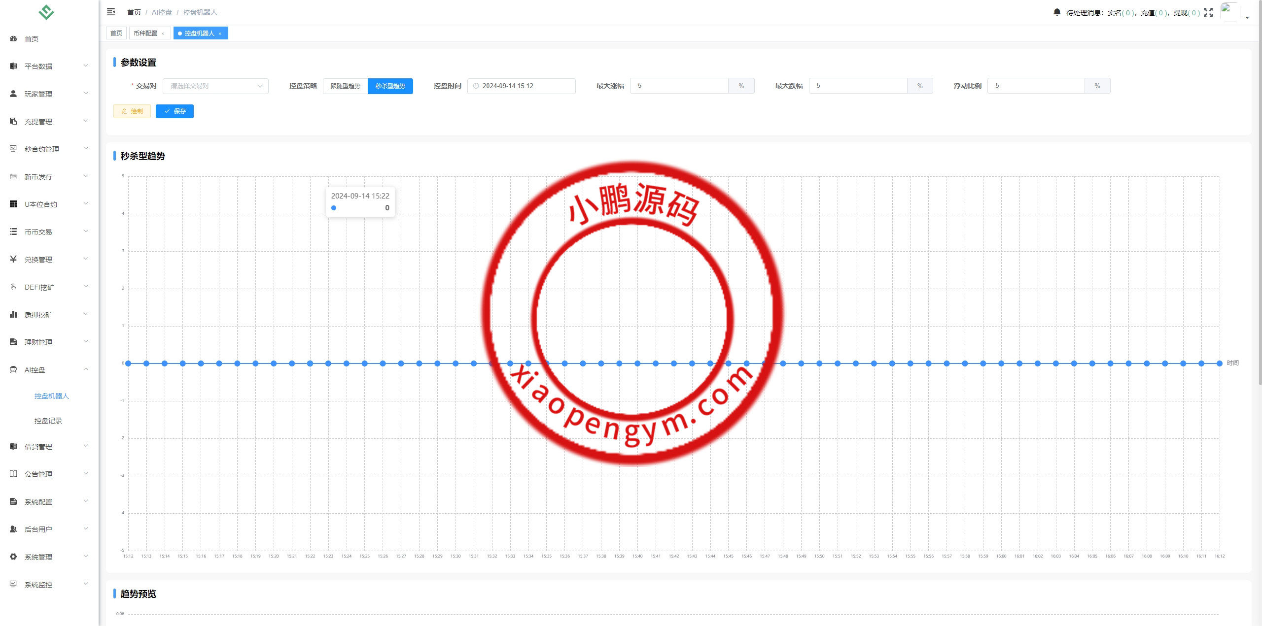Click the 控盘时间 datetime input field
This screenshot has height=626, width=1262.
(x=521, y=86)
